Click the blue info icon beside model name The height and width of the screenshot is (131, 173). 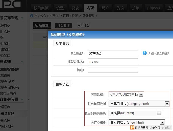pyautogui.click(x=144, y=53)
